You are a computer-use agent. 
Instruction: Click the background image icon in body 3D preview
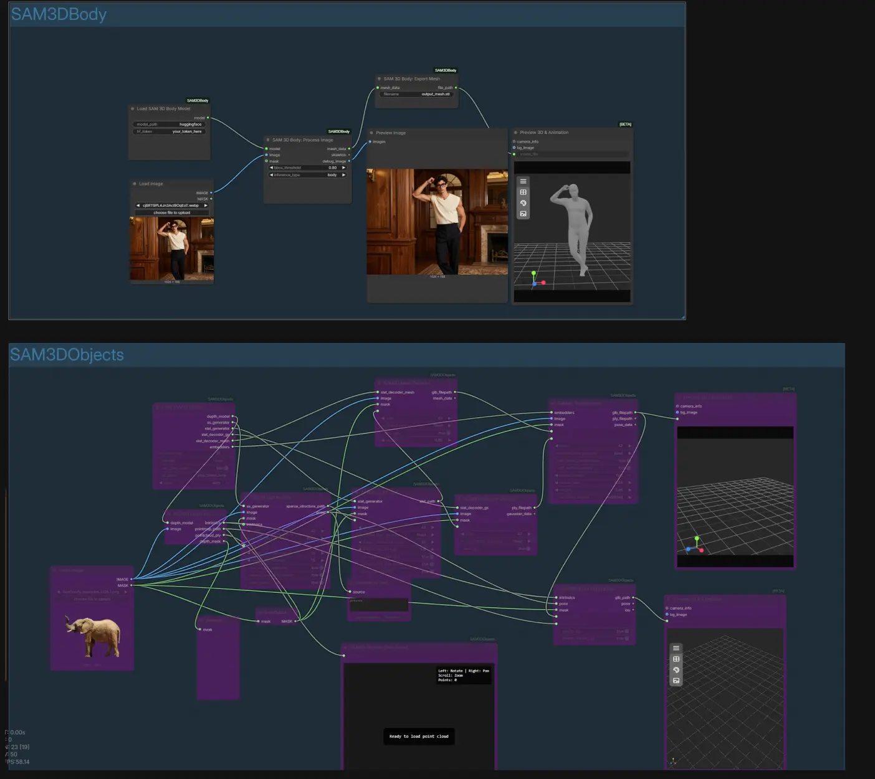(523, 214)
